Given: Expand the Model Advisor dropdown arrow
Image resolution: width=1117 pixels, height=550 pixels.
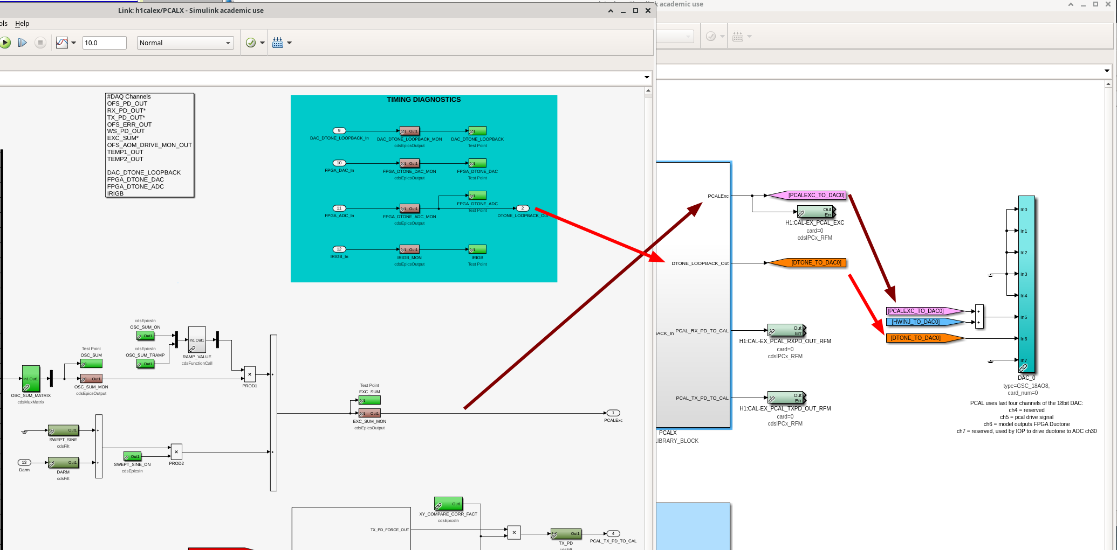Looking at the screenshot, I should 263,43.
